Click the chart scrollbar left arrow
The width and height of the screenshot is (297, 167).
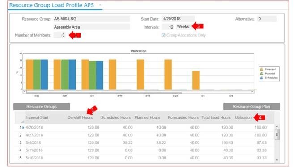click(25, 92)
